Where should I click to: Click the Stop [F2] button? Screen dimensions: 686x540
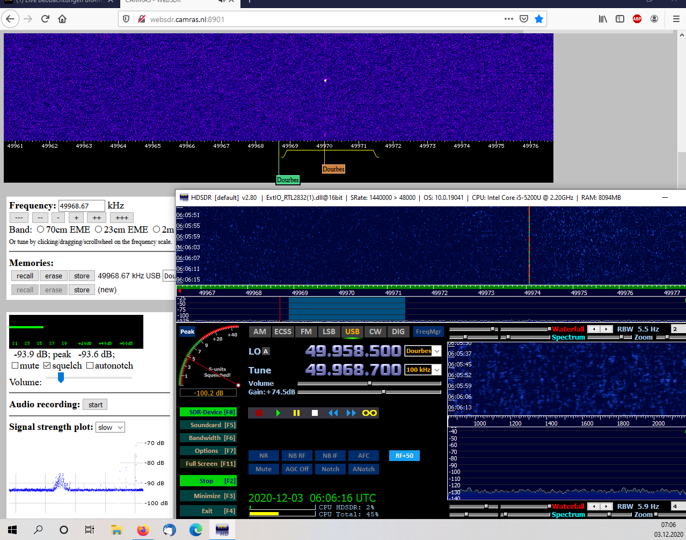point(208,481)
